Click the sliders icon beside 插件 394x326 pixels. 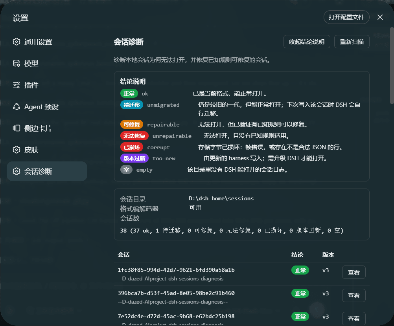(x=17, y=85)
